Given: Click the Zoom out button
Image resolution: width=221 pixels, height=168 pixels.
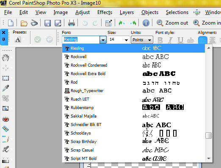Looking at the screenshot, I should tap(172, 23).
